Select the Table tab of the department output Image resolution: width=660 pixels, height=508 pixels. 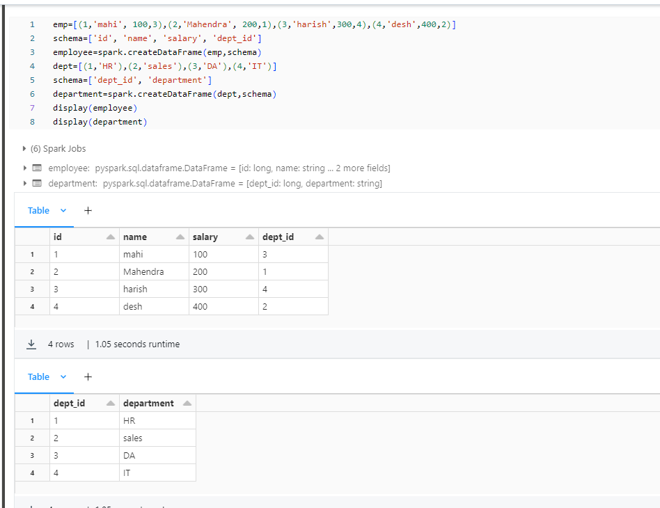tap(38, 376)
